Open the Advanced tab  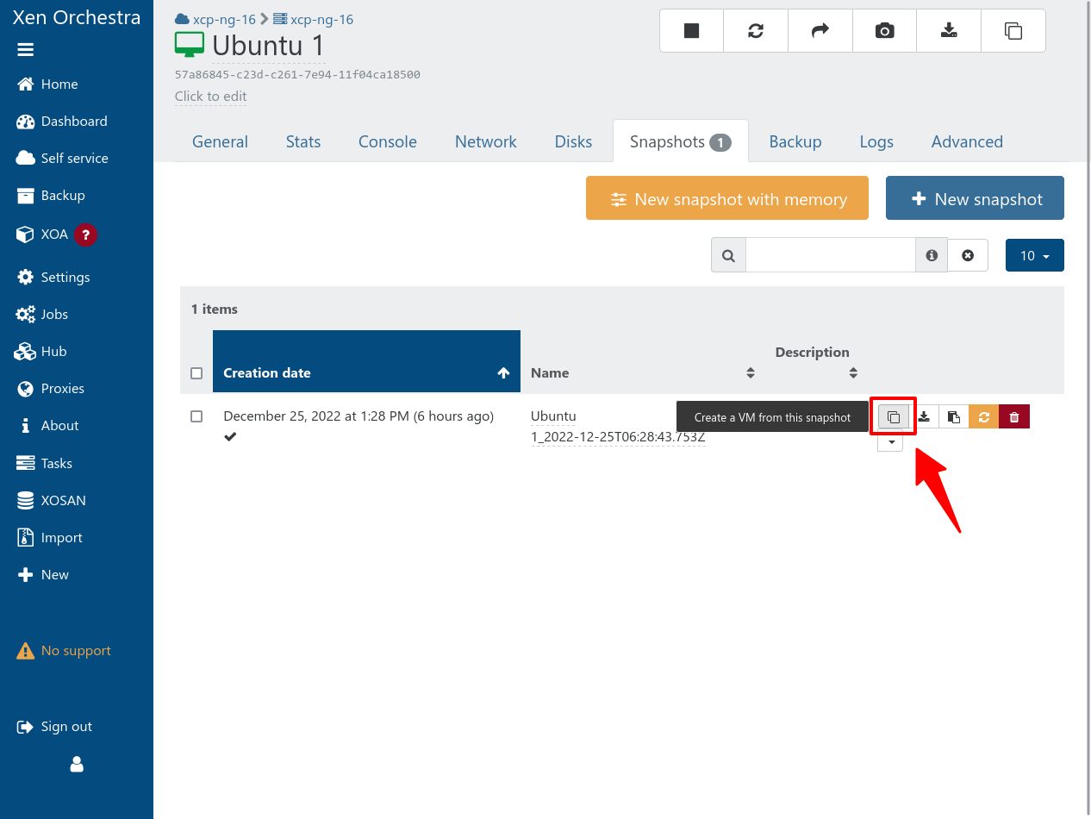[x=967, y=141]
